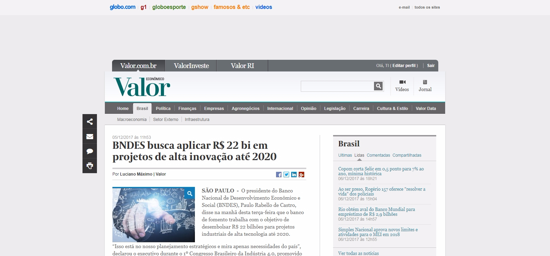The width and height of the screenshot is (550, 256).
Task: Click the share icon in side toolbar
Action: coord(90,122)
